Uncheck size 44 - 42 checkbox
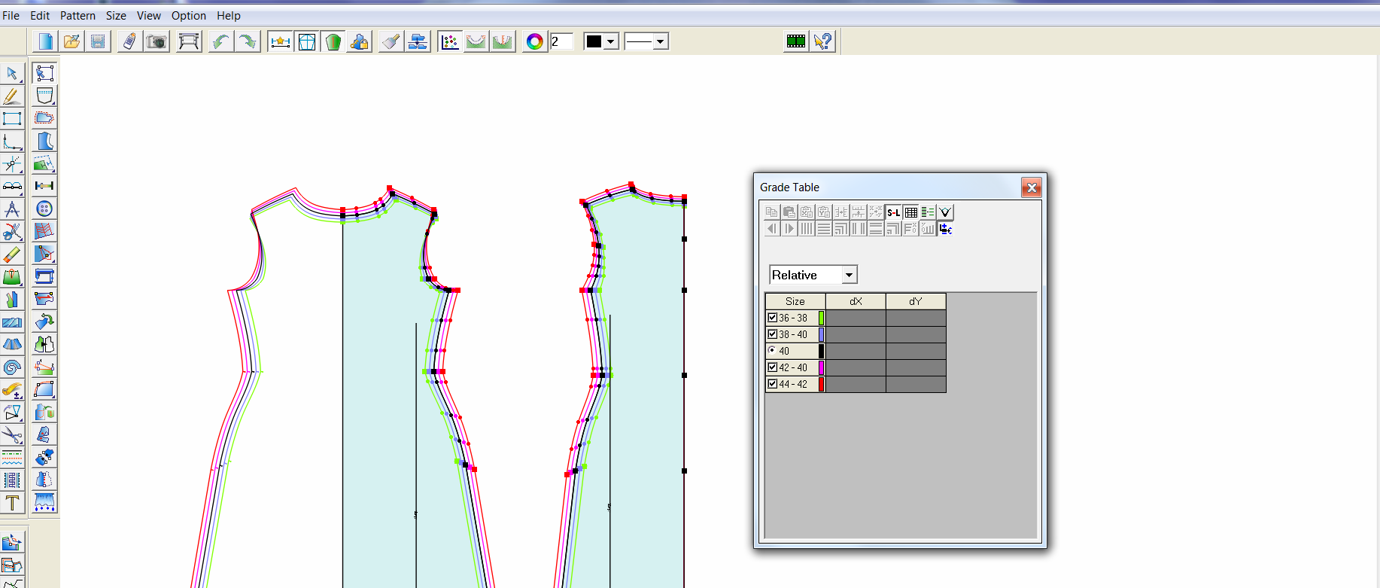1380x588 pixels. tap(772, 384)
